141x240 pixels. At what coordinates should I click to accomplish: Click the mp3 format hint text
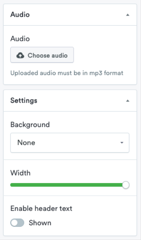67,73
